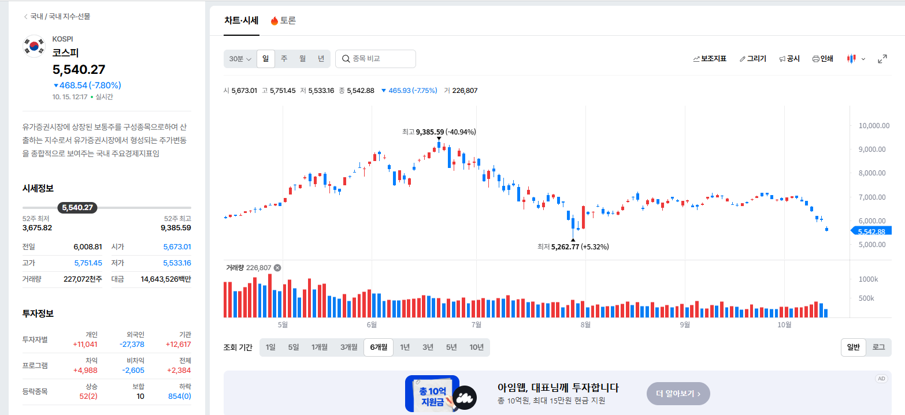Viewport: 905px width, 415px height.
Task: Set period to 5년
Action: 451,347
